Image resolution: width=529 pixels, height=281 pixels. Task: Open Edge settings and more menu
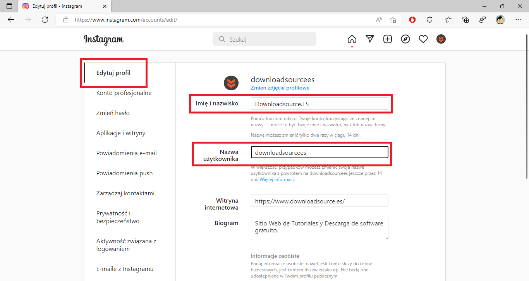pyautogui.click(x=518, y=20)
